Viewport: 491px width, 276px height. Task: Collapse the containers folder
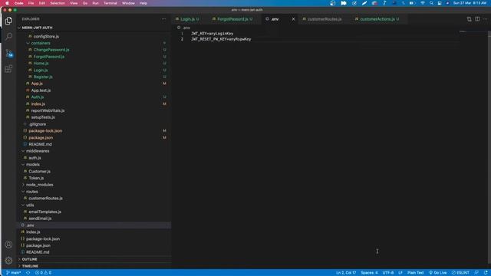click(41, 43)
